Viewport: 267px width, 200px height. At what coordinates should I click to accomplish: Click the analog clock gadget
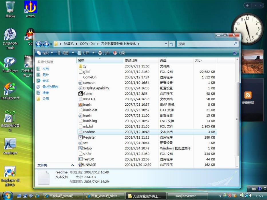(247, 29)
